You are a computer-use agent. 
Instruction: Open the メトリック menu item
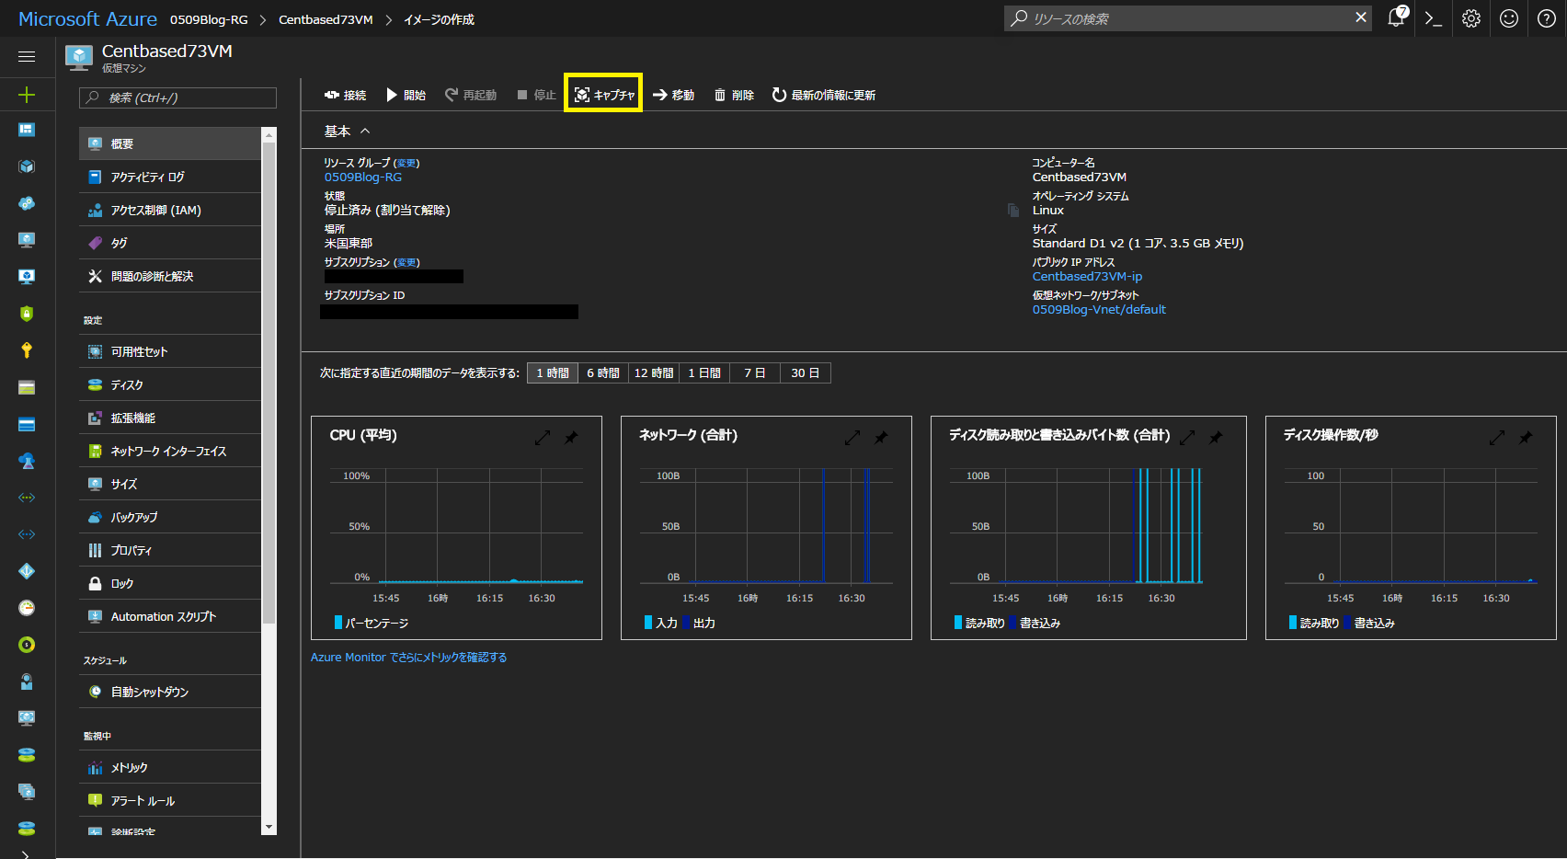click(170, 767)
